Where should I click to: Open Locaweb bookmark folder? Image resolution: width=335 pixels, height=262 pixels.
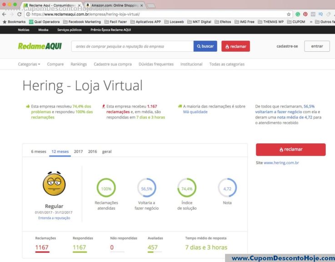point(174,22)
